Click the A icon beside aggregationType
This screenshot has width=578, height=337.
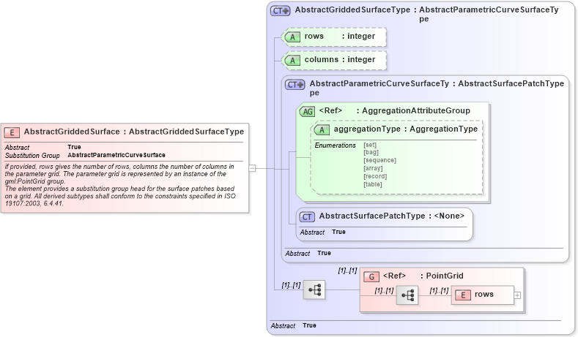tap(322, 129)
